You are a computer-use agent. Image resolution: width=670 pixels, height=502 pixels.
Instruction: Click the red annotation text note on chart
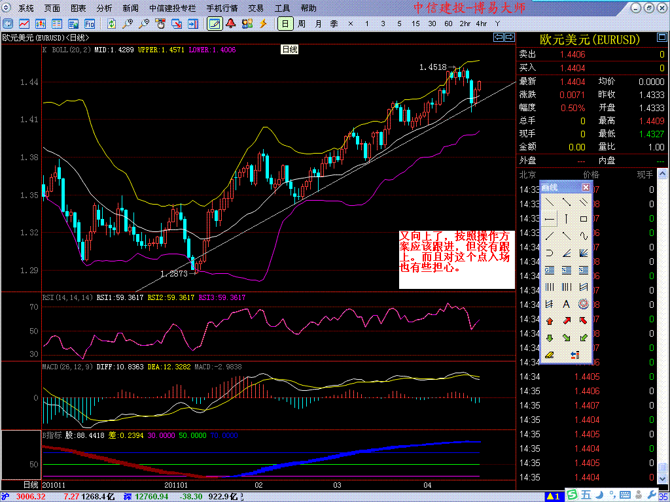(x=456, y=259)
